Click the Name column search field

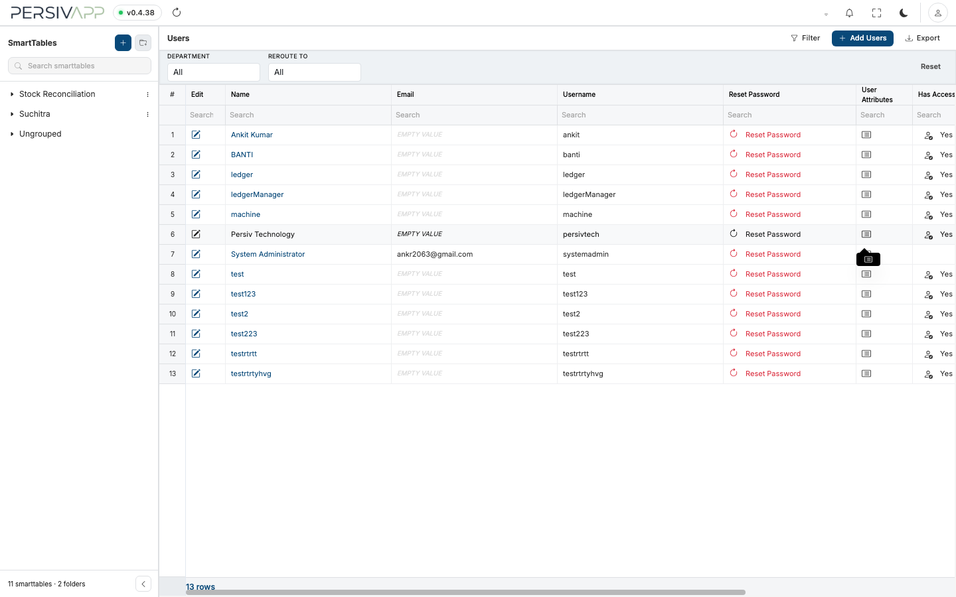[x=308, y=115]
